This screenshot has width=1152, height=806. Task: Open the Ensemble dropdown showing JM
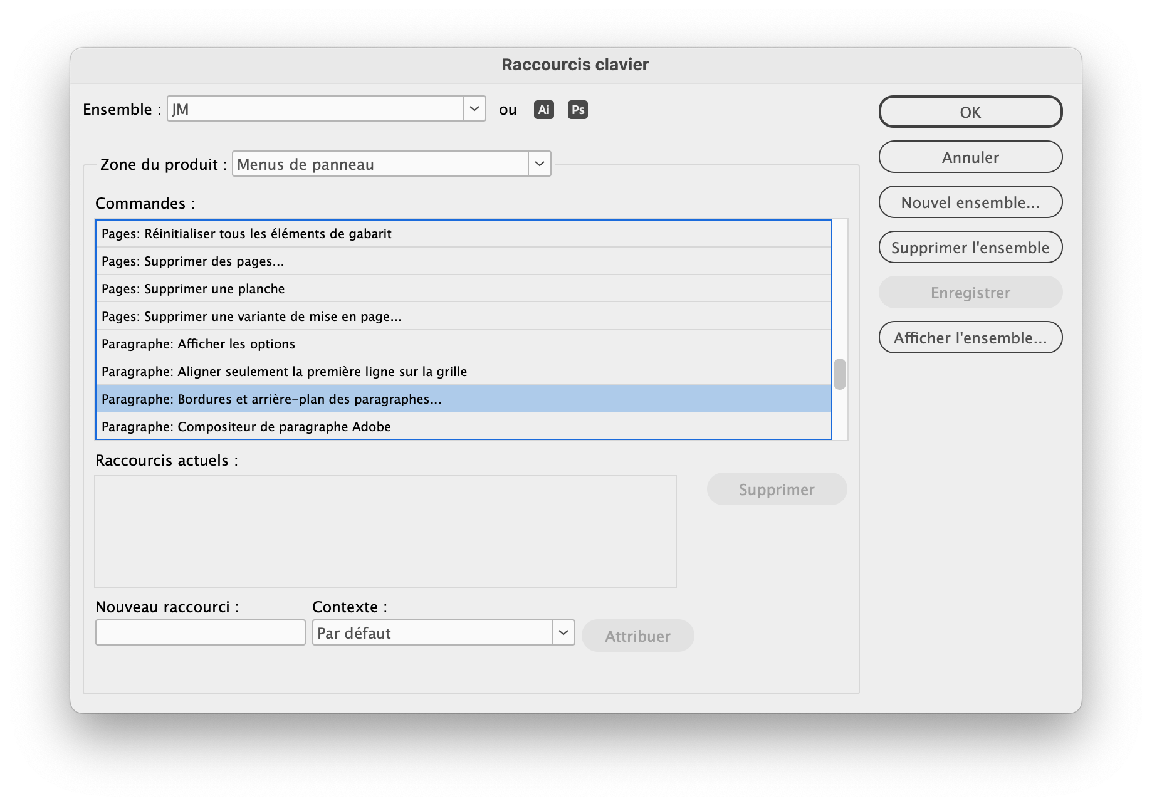pyautogui.click(x=474, y=108)
